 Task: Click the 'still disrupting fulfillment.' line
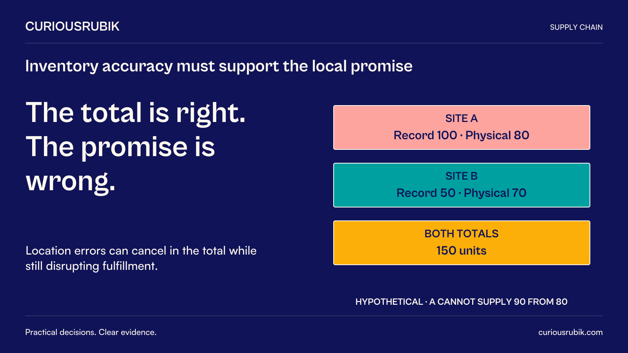pos(91,266)
